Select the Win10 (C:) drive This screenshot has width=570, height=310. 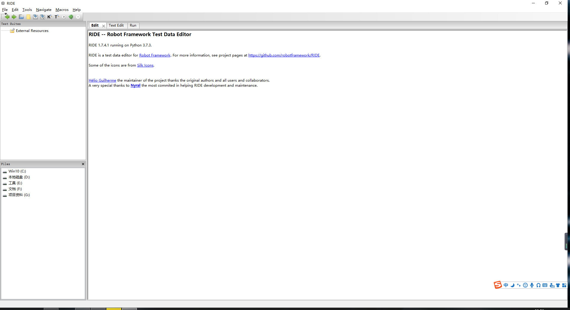(17, 171)
